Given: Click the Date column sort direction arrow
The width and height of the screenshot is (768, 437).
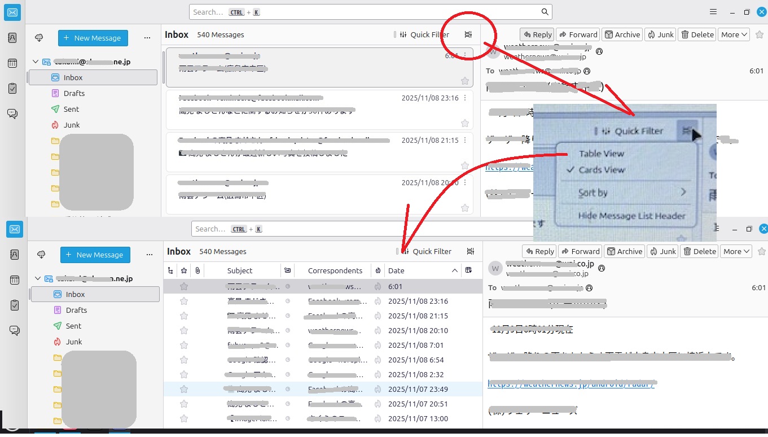Looking at the screenshot, I should (454, 271).
